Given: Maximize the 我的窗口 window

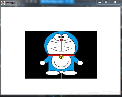Looking at the screenshot, I should click(x=106, y=2).
